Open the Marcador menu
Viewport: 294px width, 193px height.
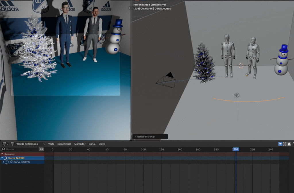[x=80, y=144]
